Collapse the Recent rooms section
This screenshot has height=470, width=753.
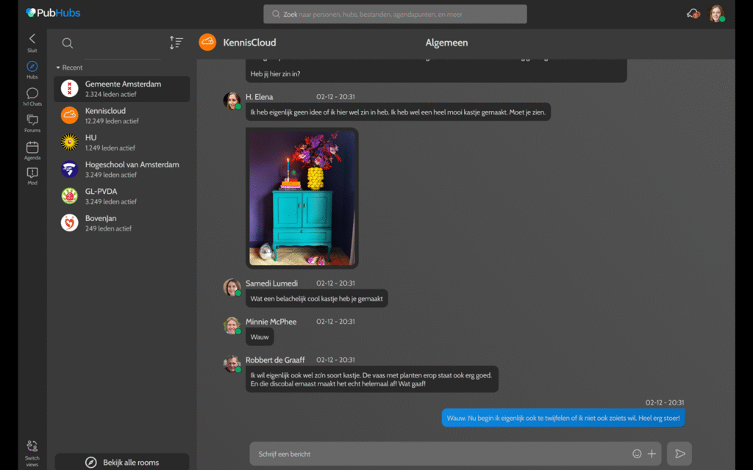tap(59, 67)
